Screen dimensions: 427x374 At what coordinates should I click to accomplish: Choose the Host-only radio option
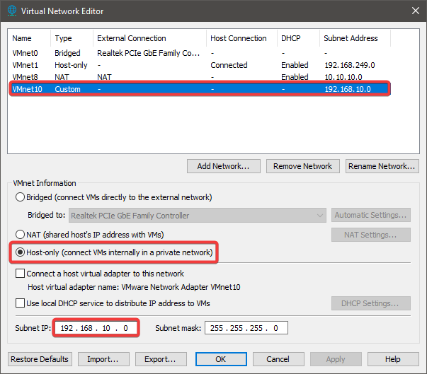(21, 252)
